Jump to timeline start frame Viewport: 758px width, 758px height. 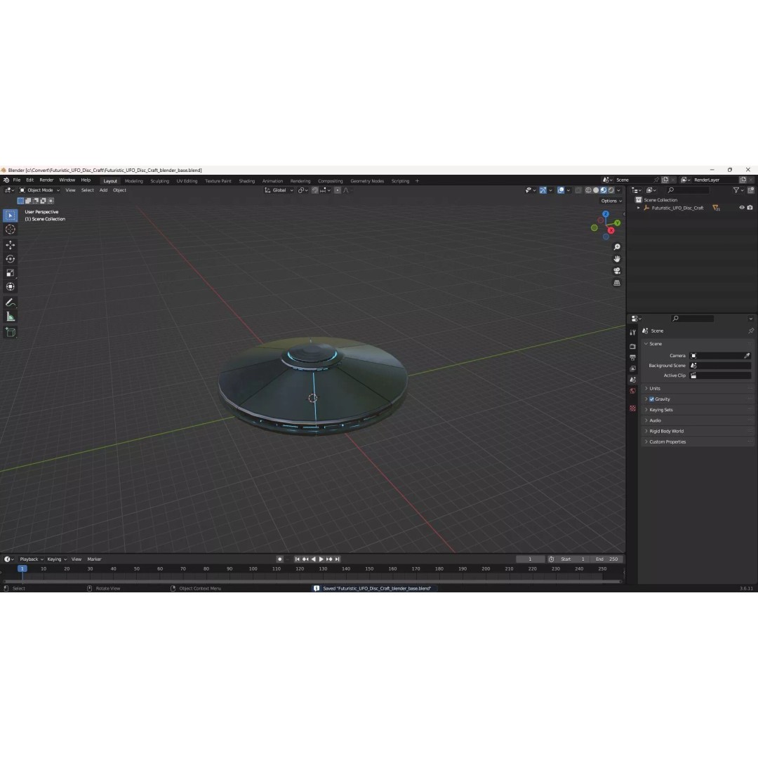point(297,559)
